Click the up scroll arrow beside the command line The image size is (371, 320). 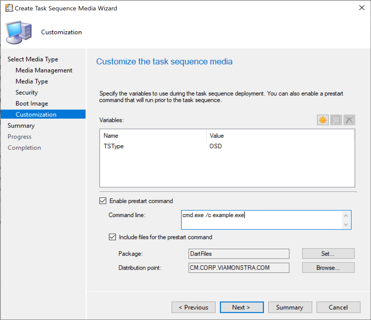(x=346, y=215)
